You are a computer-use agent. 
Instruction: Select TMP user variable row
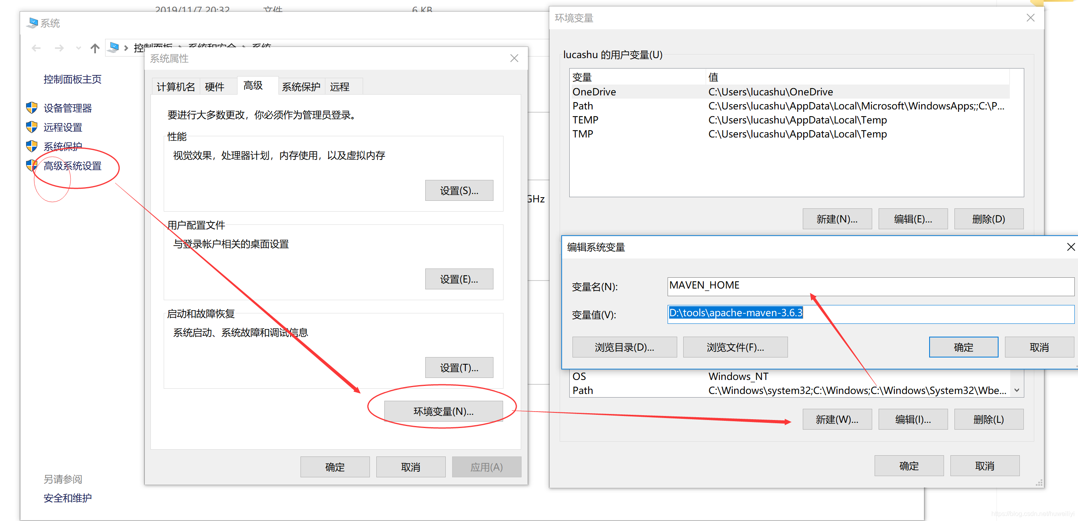tap(790, 134)
